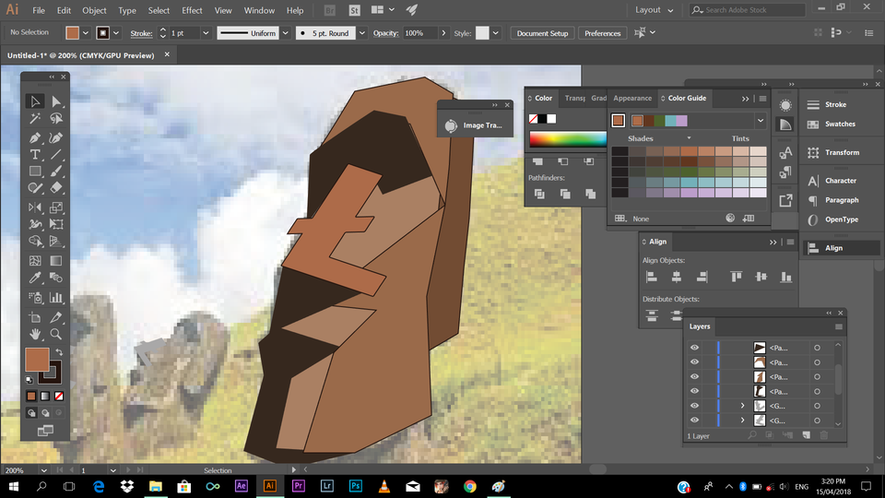Screen dimensions: 885x498
Task: Open the Swatches panel from the dock
Action: pyautogui.click(x=840, y=124)
